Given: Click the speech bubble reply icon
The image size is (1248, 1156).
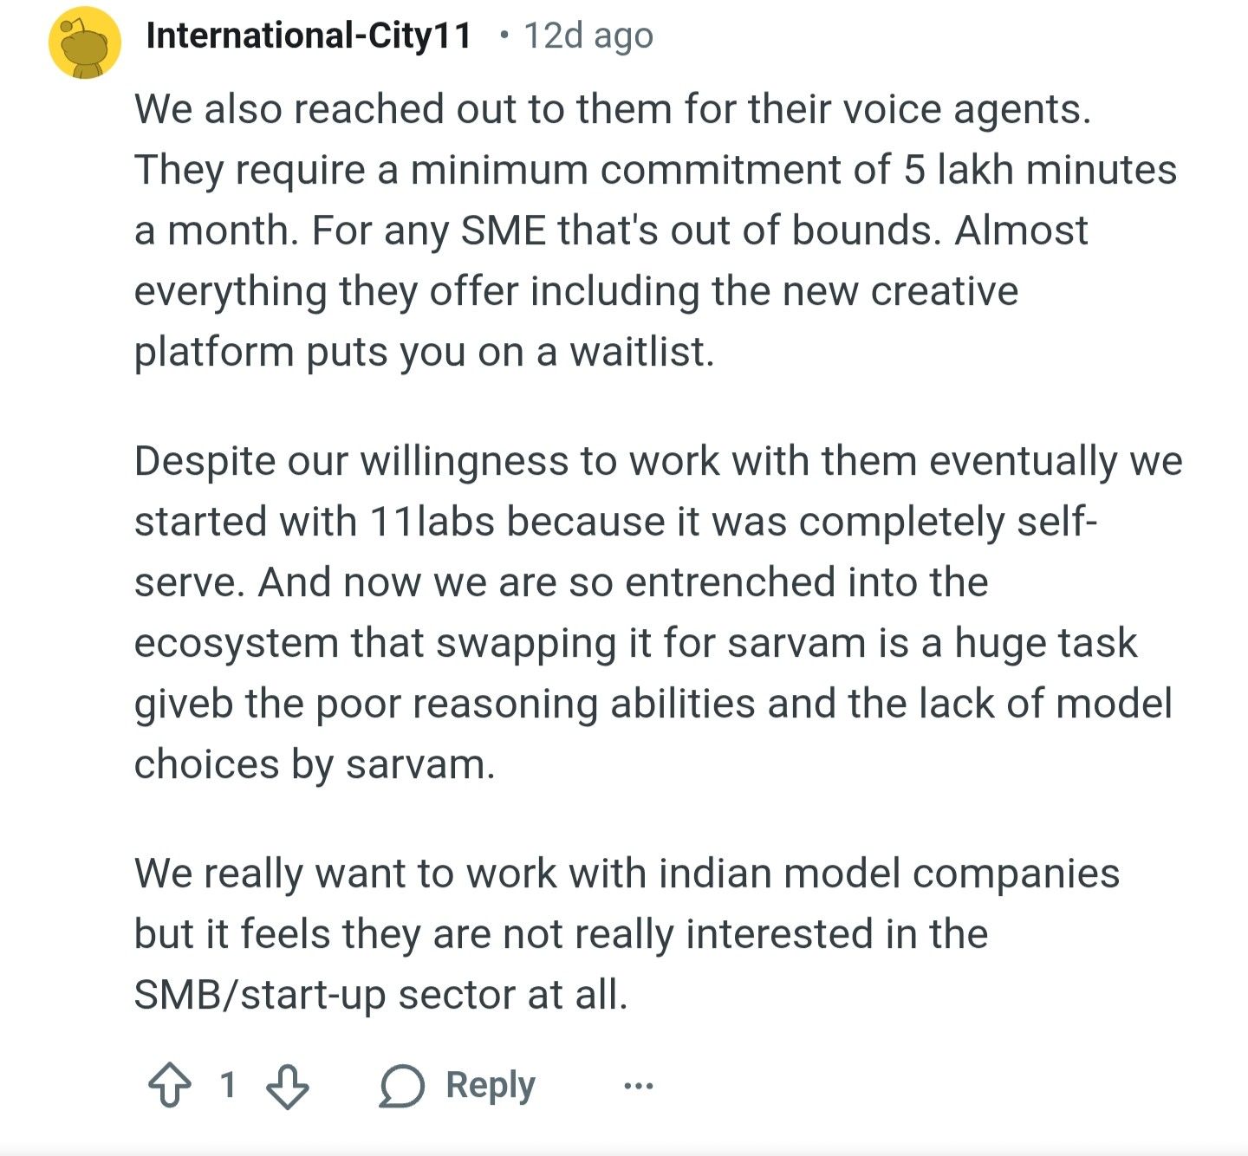Looking at the screenshot, I should pyautogui.click(x=402, y=1086).
